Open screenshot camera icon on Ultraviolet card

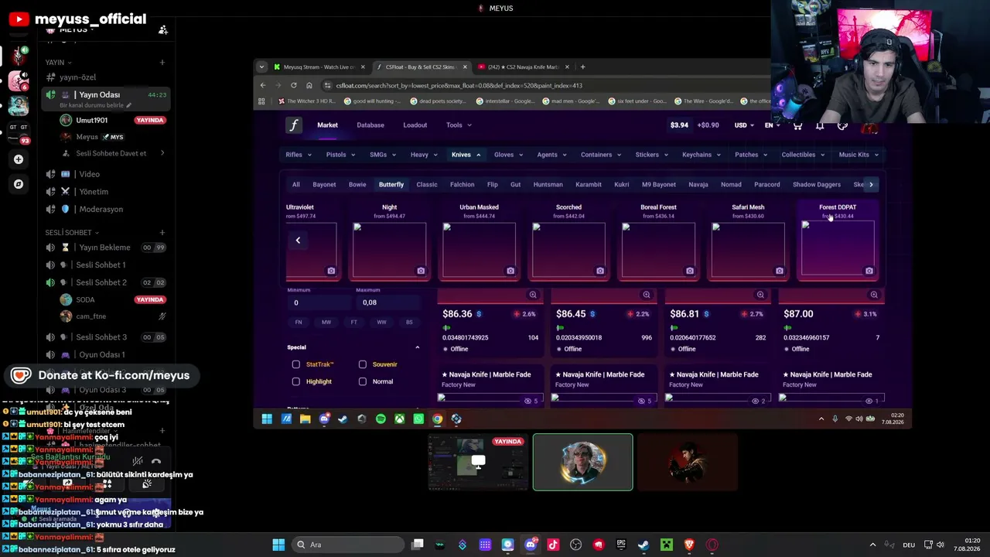[331, 271]
